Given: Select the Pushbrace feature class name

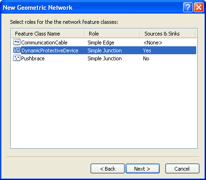Looking at the screenshot, I should pyautogui.click(x=33, y=58).
